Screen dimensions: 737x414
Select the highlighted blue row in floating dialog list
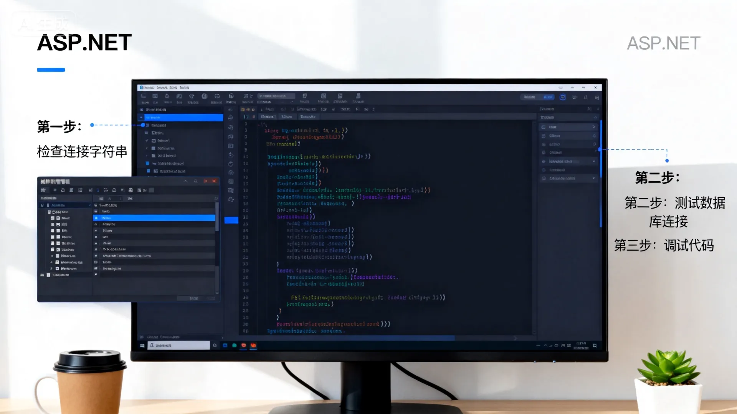click(154, 218)
